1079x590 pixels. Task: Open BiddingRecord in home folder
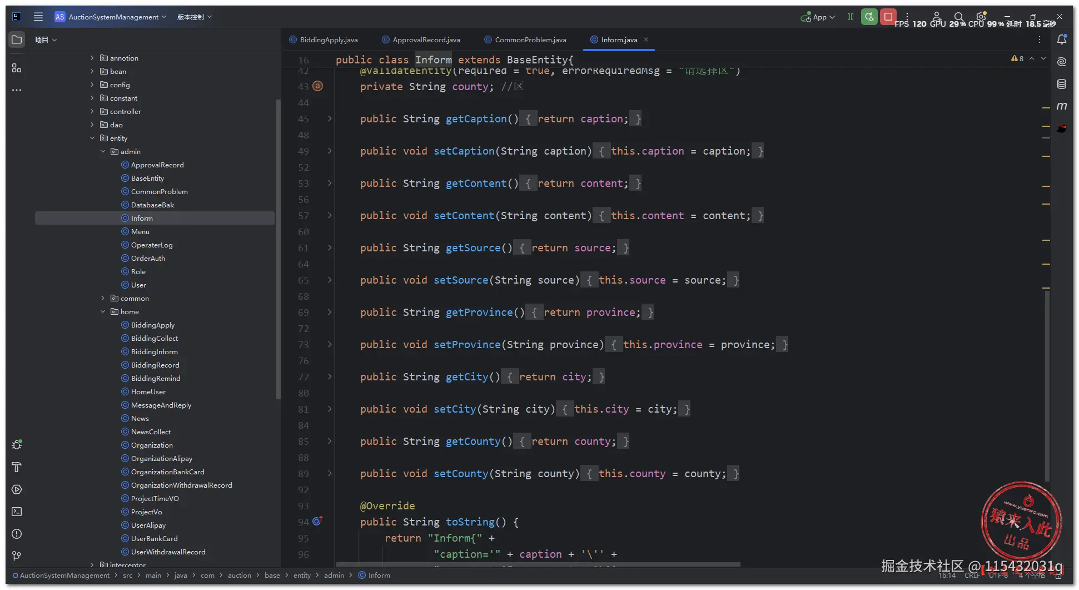click(155, 365)
